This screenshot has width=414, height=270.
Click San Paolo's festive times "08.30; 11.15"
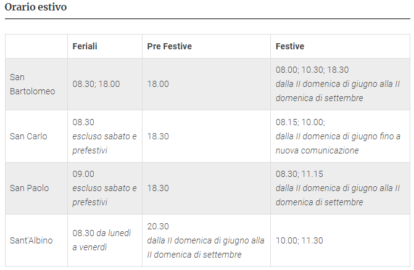click(299, 174)
